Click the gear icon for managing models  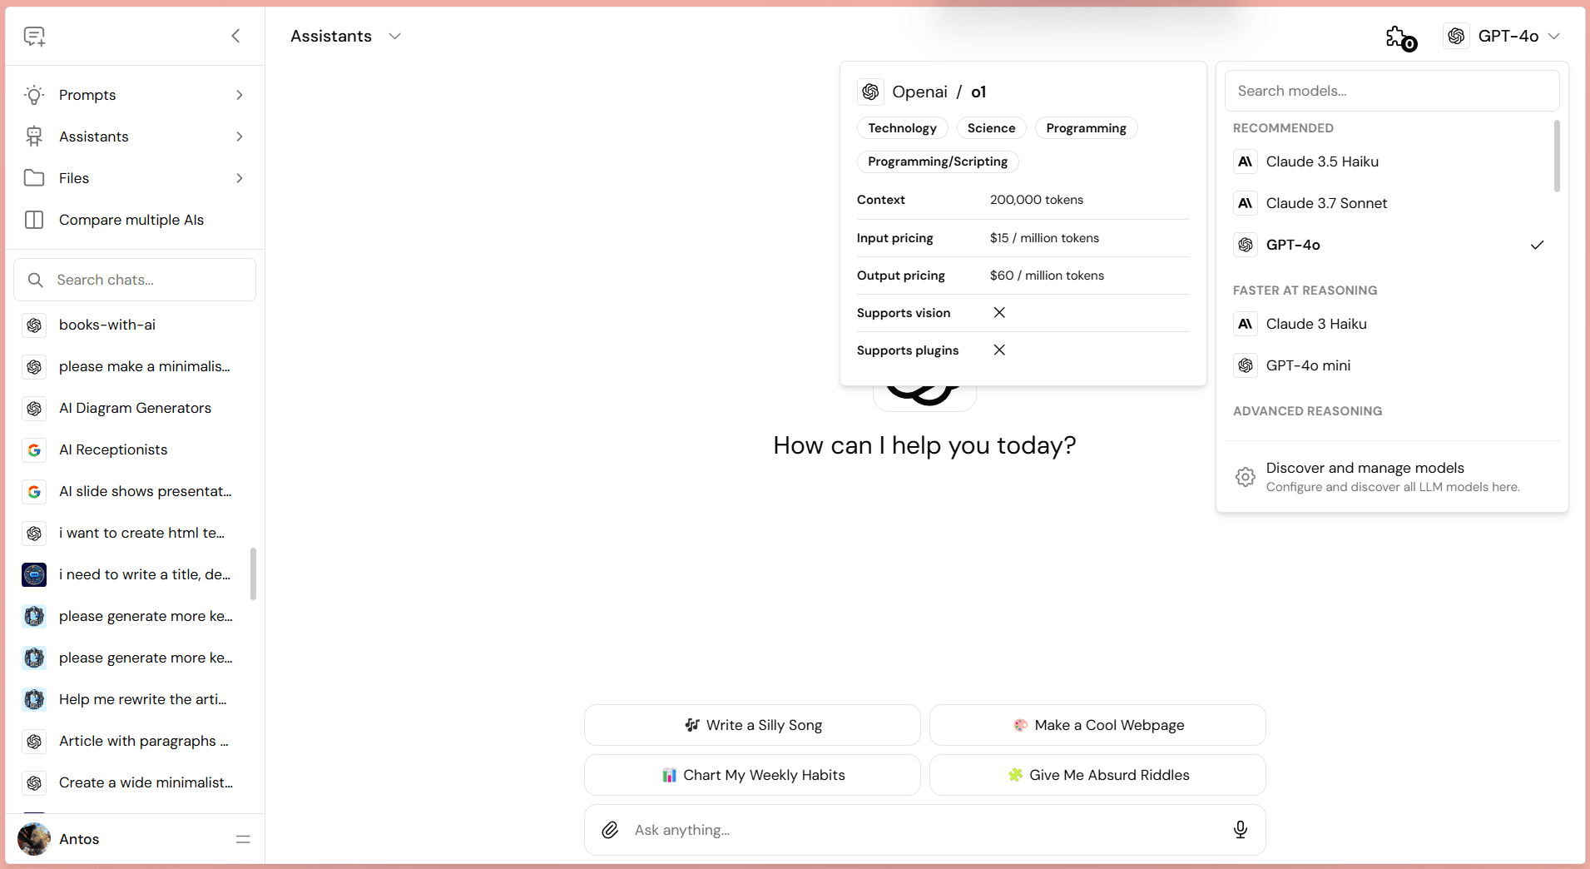pos(1246,477)
